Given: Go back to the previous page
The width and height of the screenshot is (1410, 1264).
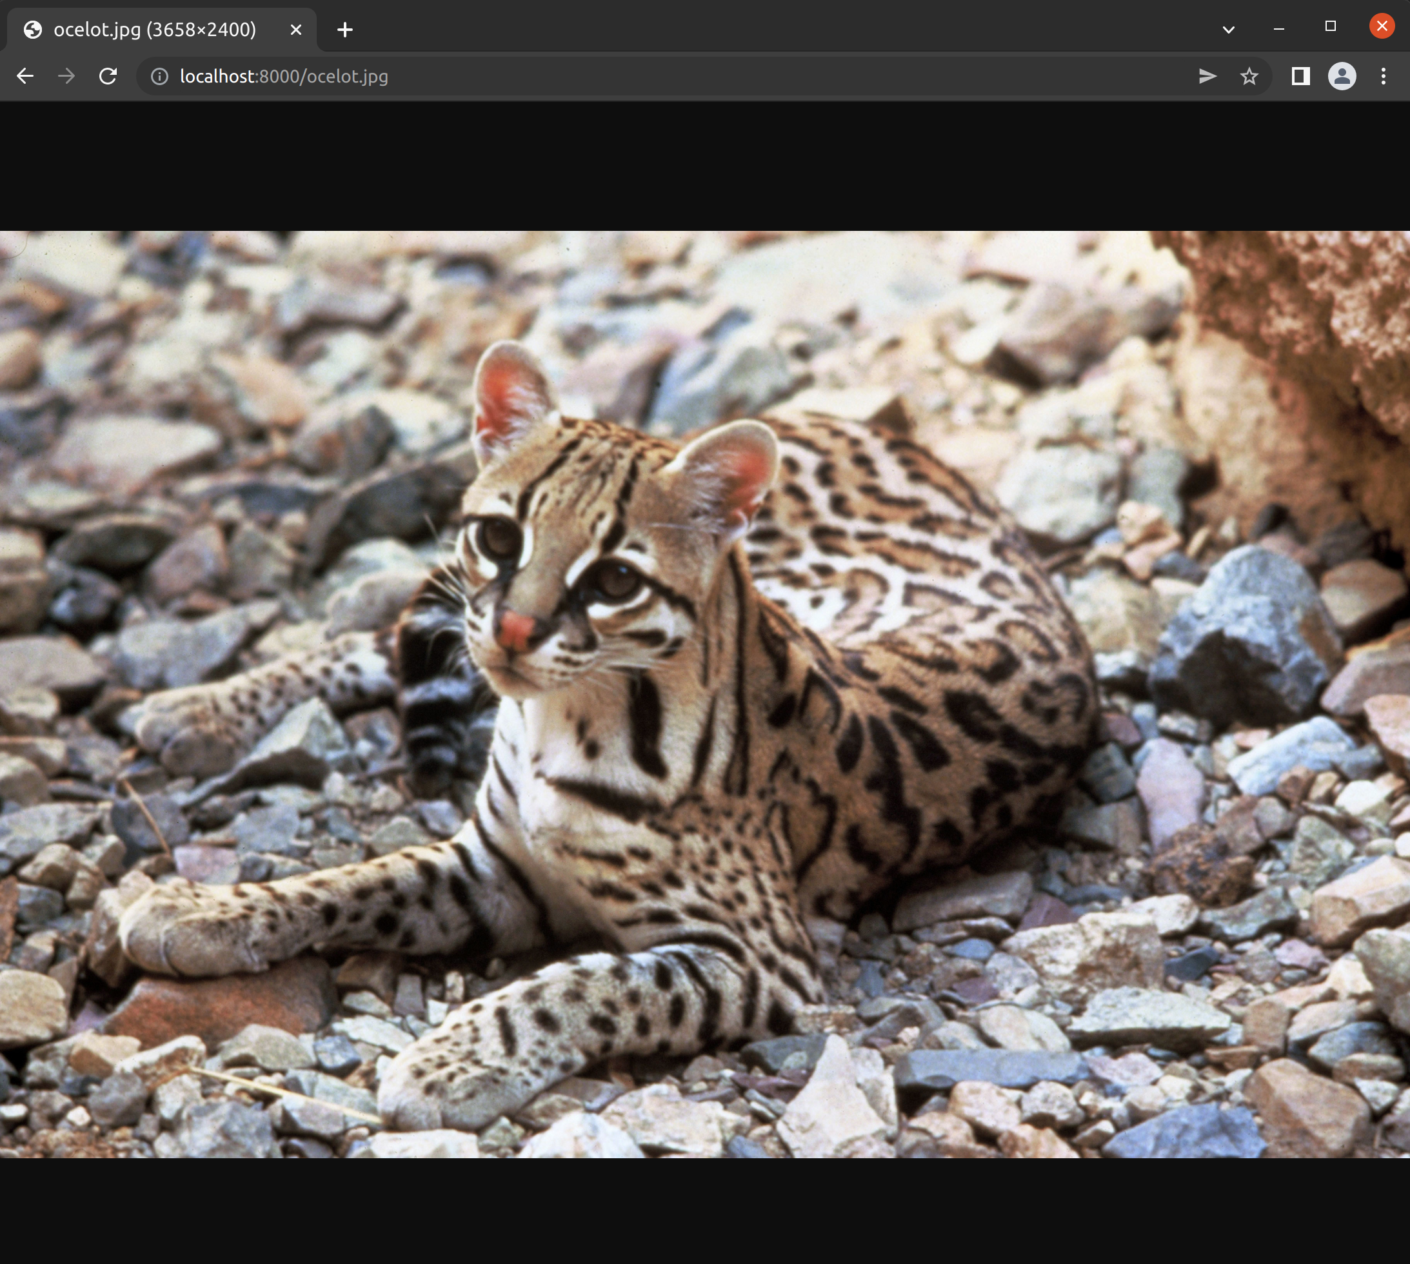Looking at the screenshot, I should point(25,75).
